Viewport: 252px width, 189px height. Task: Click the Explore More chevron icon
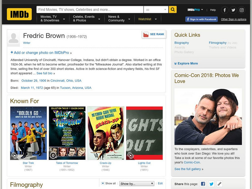coord(175,64)
